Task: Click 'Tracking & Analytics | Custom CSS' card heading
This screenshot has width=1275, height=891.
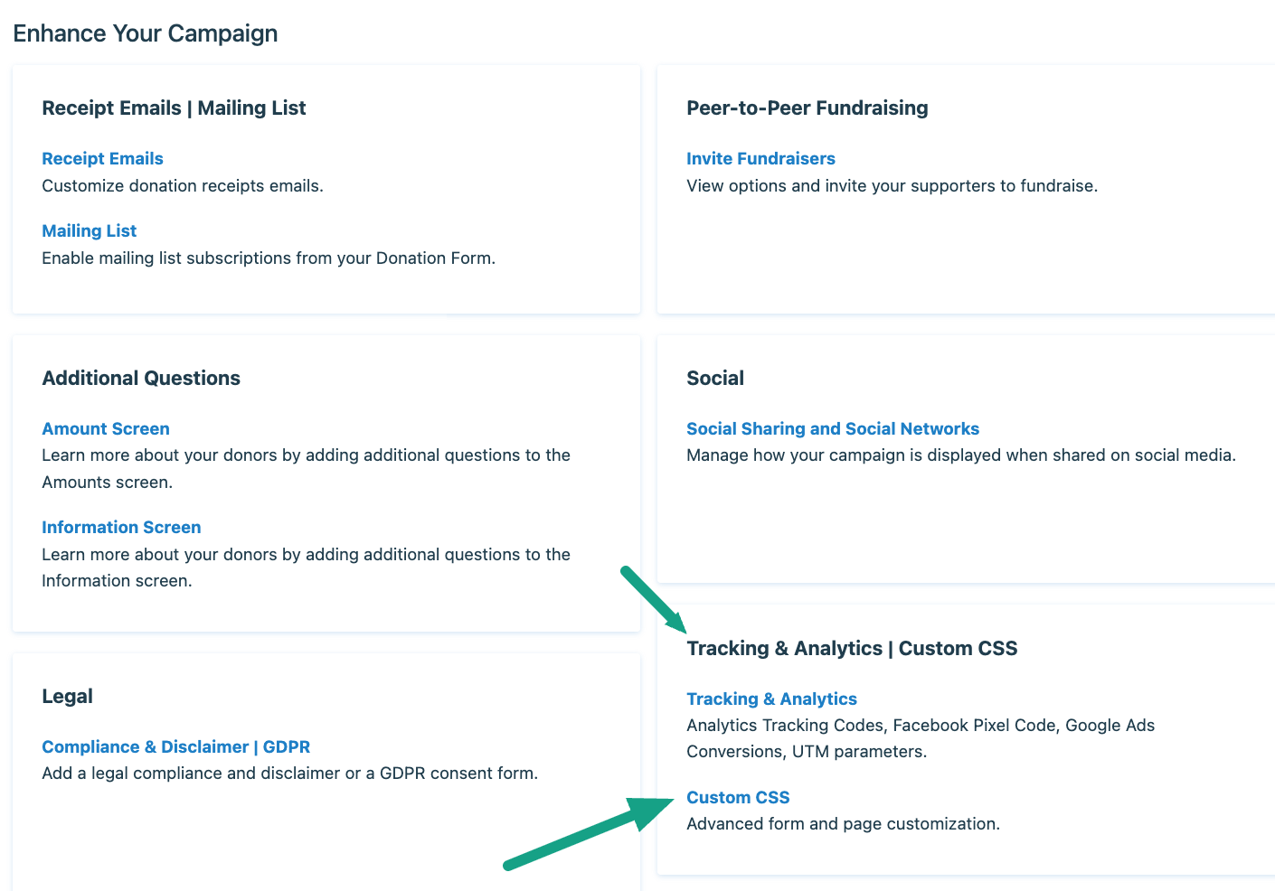Action: [851, 649]
